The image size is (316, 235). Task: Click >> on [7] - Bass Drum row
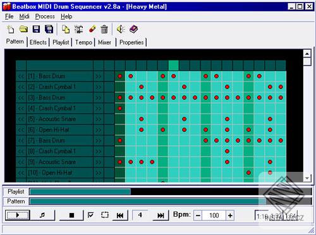tap(99, 141)
